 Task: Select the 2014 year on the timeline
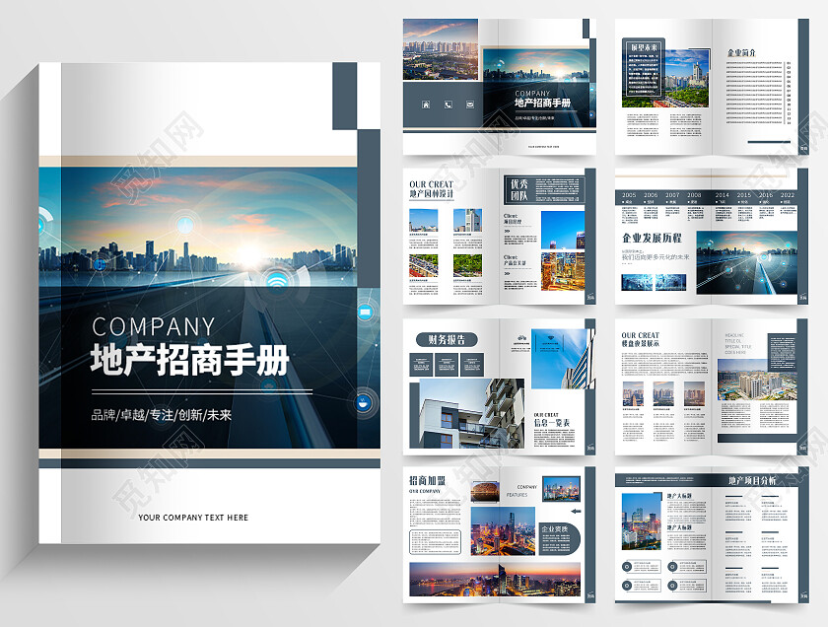723,195
